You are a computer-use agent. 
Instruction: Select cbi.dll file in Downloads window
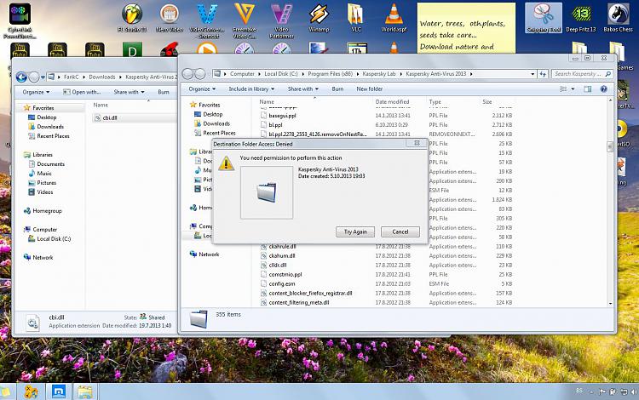(110, 117)
